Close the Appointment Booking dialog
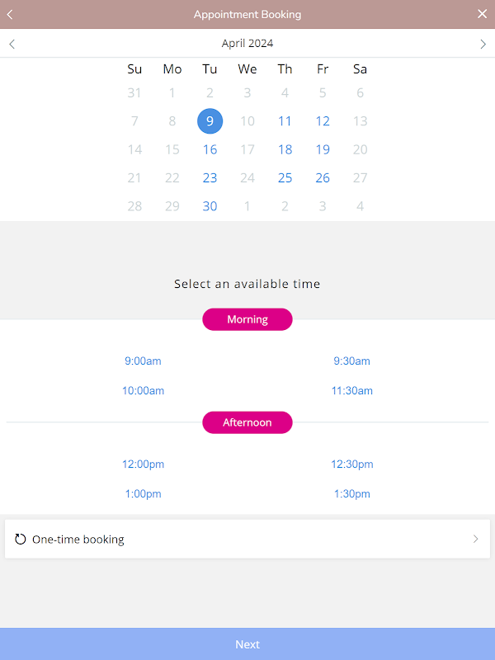This screenshot has height=660, width=495. [483, 14]
